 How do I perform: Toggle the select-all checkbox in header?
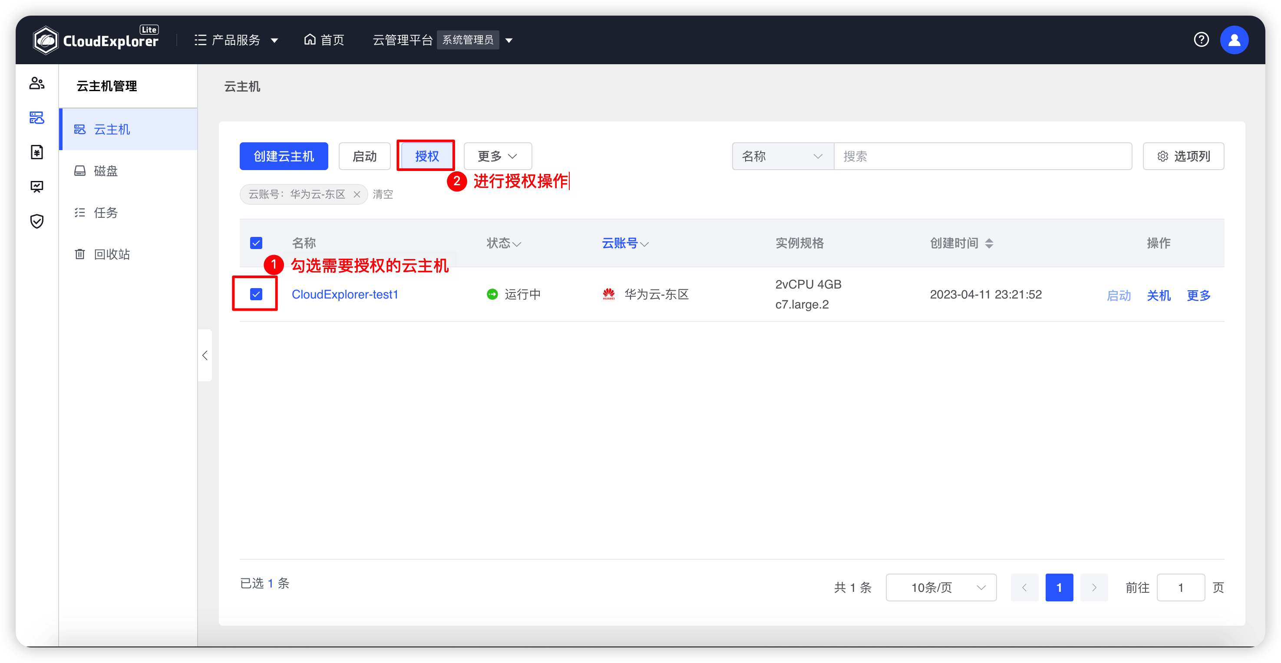256,243
